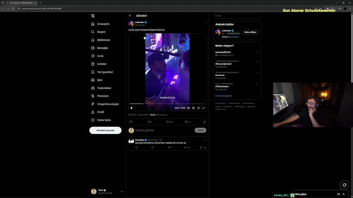Expand the Daha fazla menu

101,120
